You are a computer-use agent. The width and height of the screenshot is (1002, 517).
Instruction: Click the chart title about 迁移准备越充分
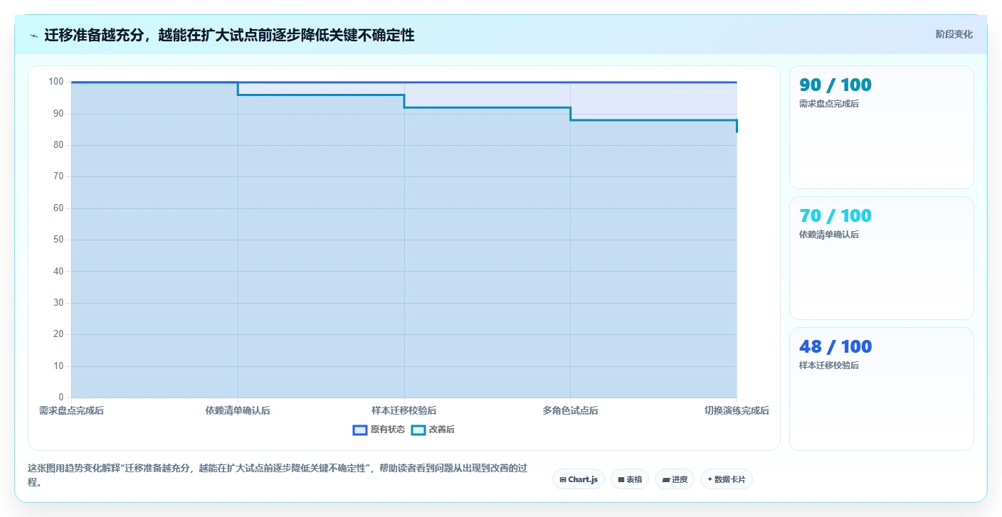point(229,35)
